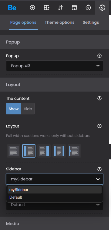111x230 pixels.
Task: Open the Popup #3 dropdown
Action: point(55,66)
